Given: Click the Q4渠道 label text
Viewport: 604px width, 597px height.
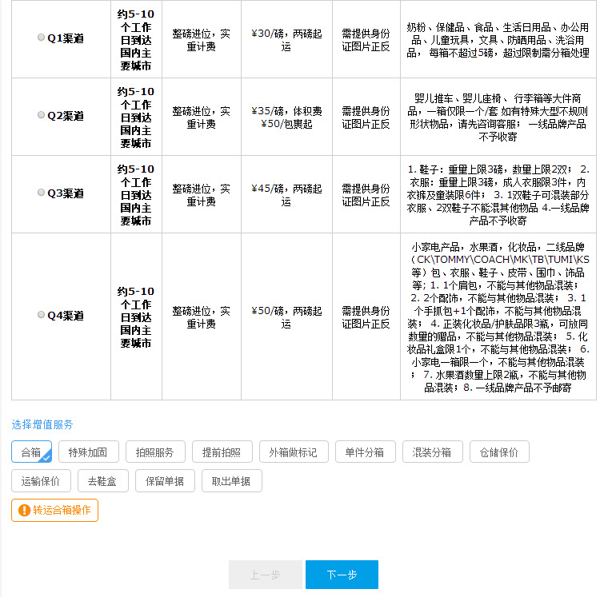Looking at the screenshot, I should 66,316.
